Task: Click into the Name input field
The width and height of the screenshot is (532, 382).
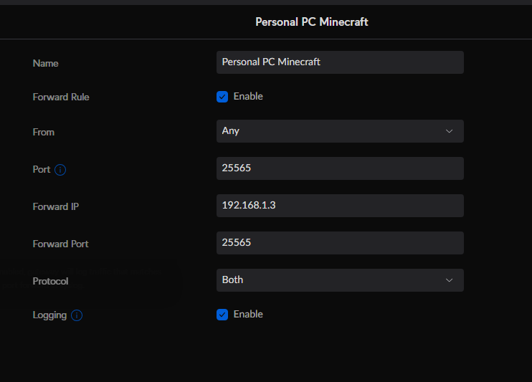Action: (x=339, y=62)
